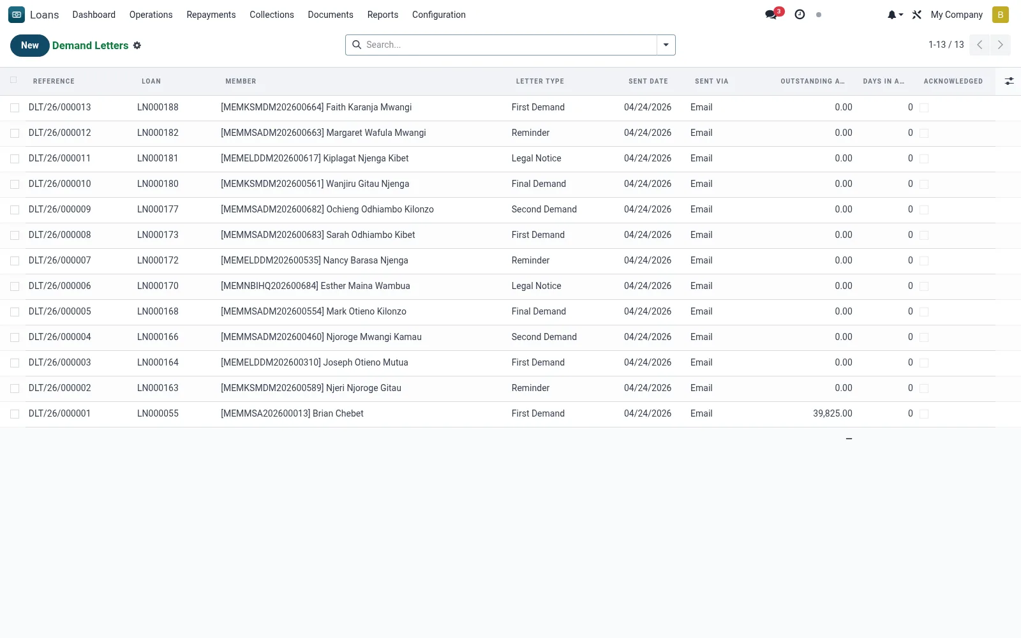Tick the select-all header checkbox
Viewport: 1021px width, 638px height.
click(x=13, y=80)
